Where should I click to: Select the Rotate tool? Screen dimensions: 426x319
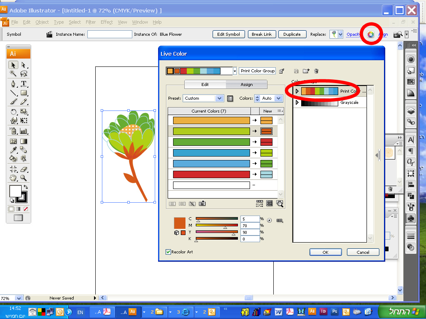pos(13,111)
